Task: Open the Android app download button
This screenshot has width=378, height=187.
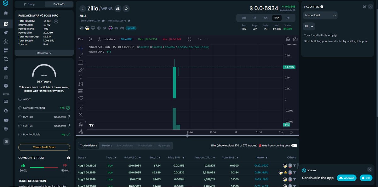Action: click(346, 178)
